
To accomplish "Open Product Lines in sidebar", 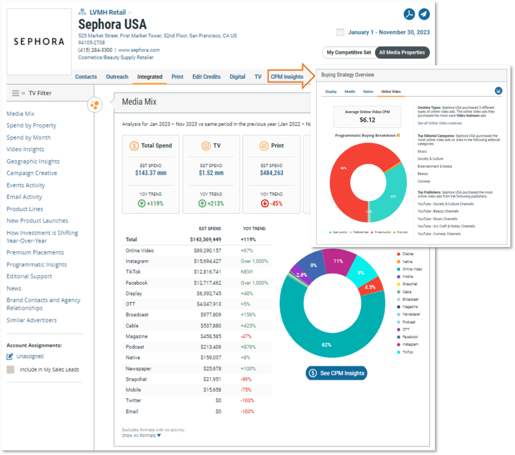I will click(25, 209).
